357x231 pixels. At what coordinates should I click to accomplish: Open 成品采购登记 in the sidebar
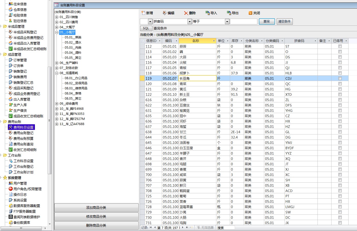coord(23,88)
